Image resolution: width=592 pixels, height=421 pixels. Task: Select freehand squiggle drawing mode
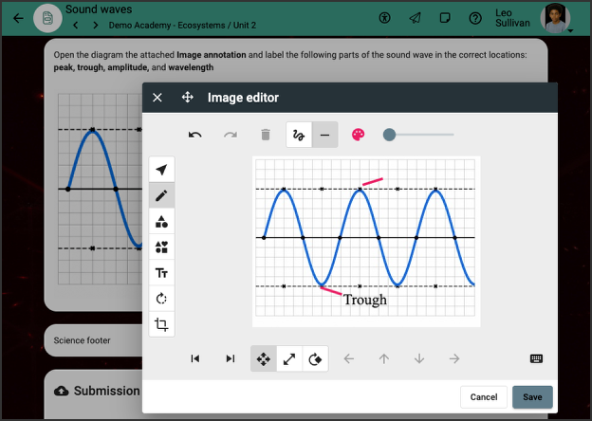299,135
